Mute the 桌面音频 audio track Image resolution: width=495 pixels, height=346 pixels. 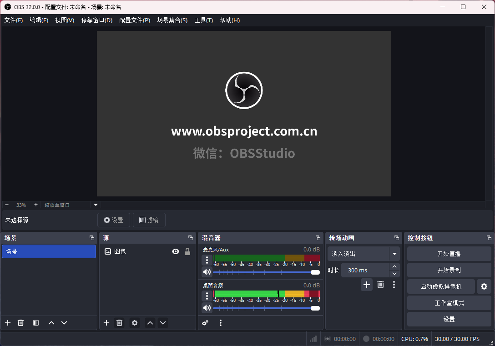pyautogui.click(x=207, y=308)
